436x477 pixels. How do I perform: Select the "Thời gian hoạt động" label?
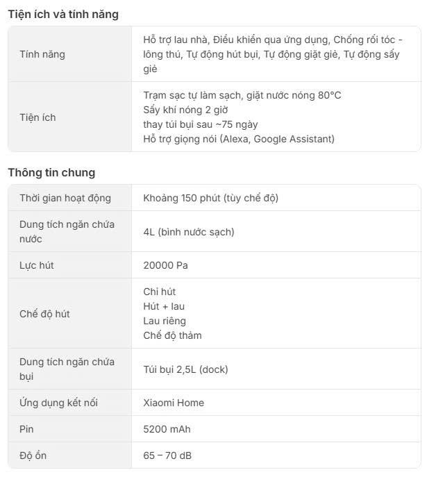point(65,198)
